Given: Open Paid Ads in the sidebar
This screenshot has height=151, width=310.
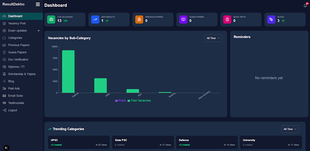Looking at the screenshot, I should (21, 88).
